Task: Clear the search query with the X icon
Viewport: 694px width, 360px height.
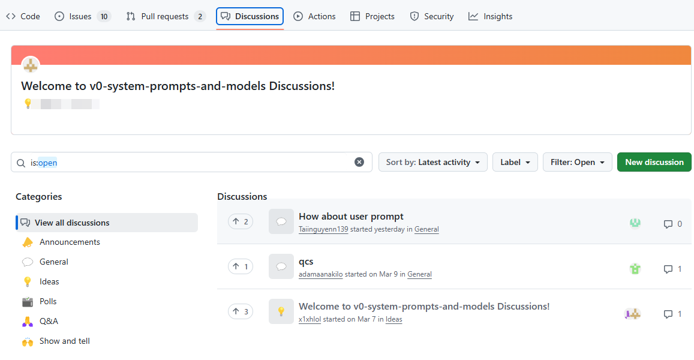Action: (359, 161)
